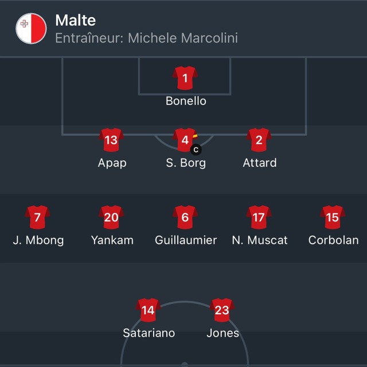Tap the Guillaumier player name label
This screenshot has height=367, width=367.
coord(186,240)
